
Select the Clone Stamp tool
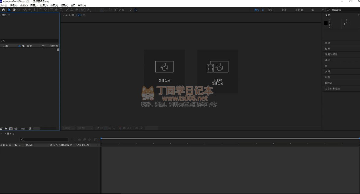point(72,10)
